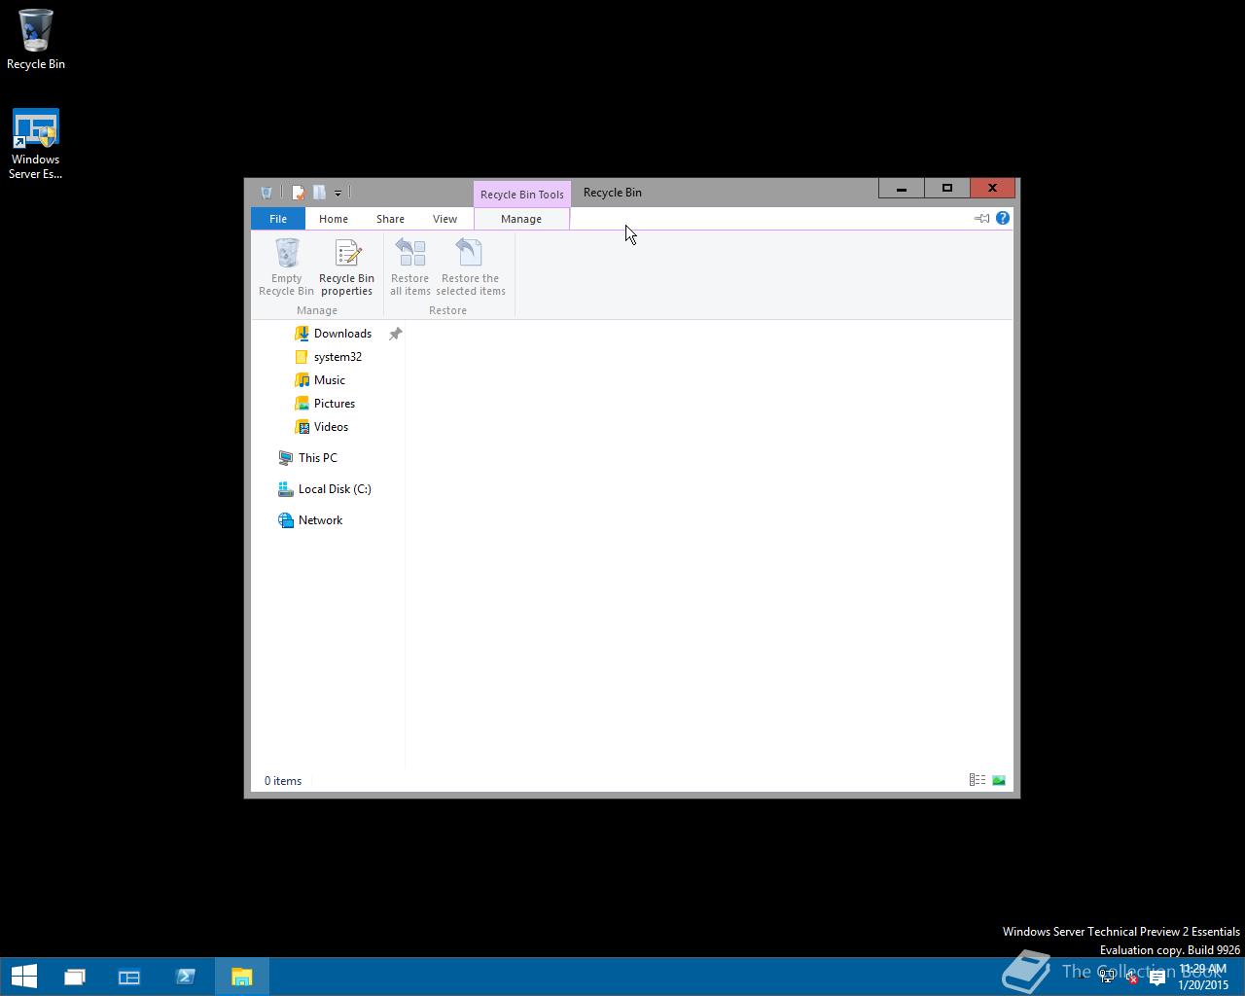Screen dimensions: 1245x996
Task: Click the Recycle Bin icon in the title bar
Action: tap(266, 193)
